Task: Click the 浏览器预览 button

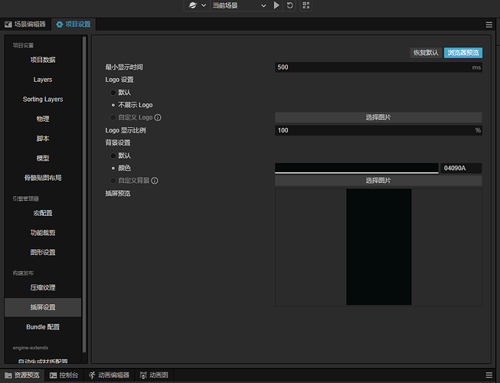Action: click(x=463, y=53)
